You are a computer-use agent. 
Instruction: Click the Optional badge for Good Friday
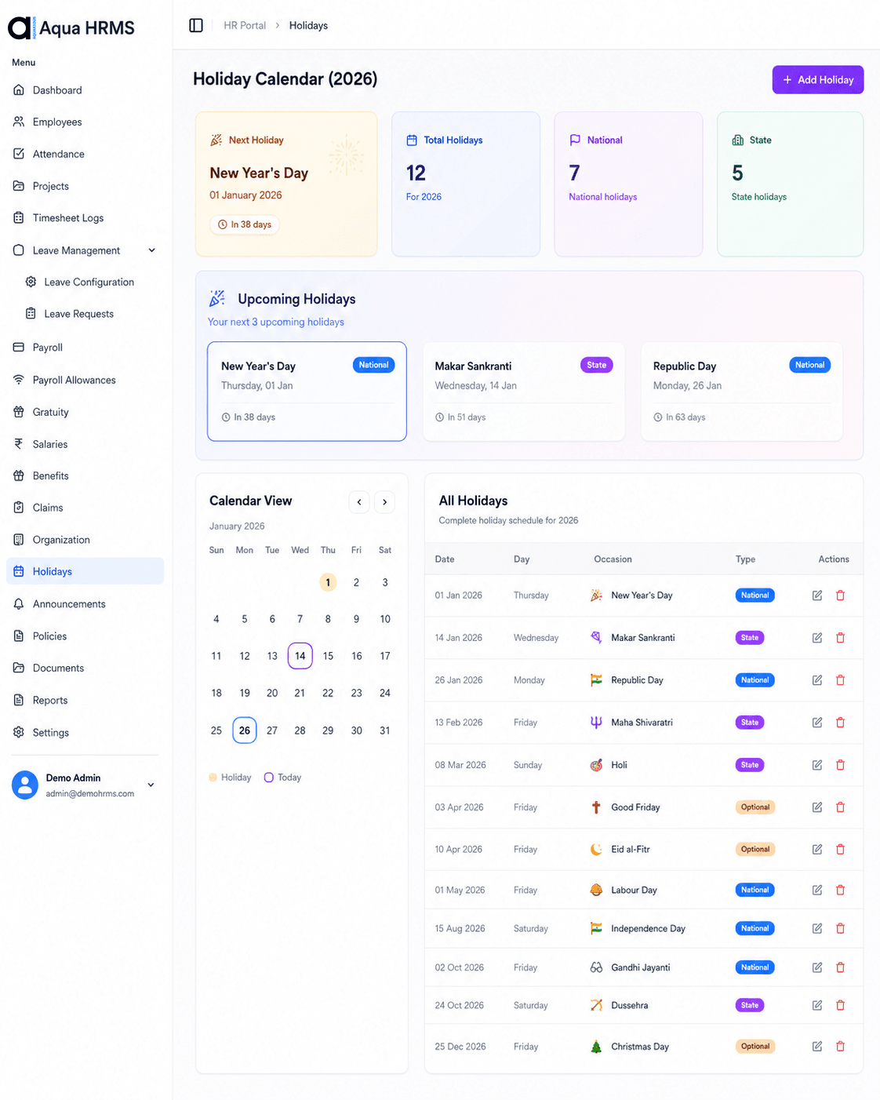point(755,807)
